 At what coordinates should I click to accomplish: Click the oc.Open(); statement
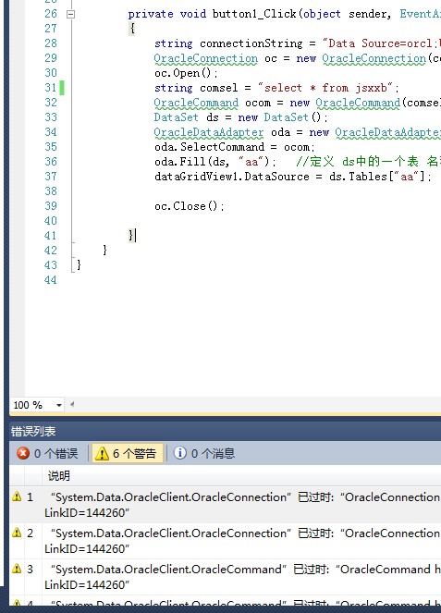tap(186, 73)
